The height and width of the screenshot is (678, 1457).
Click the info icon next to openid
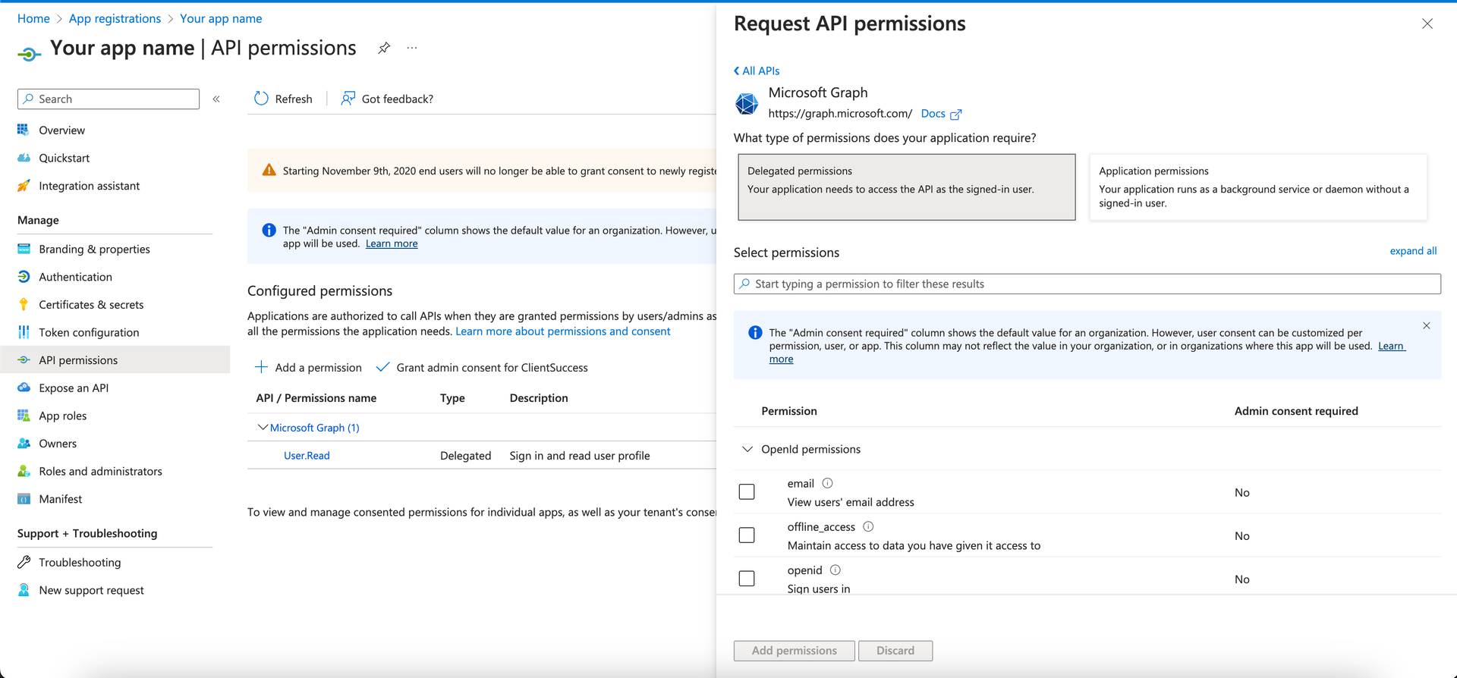pos(835,570)
